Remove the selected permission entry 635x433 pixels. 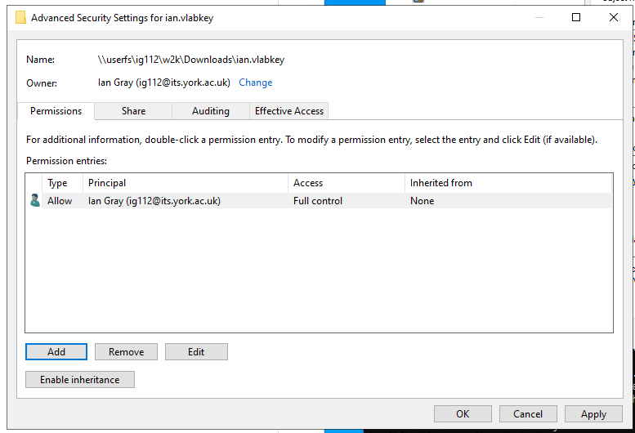[x=126, y=352]
